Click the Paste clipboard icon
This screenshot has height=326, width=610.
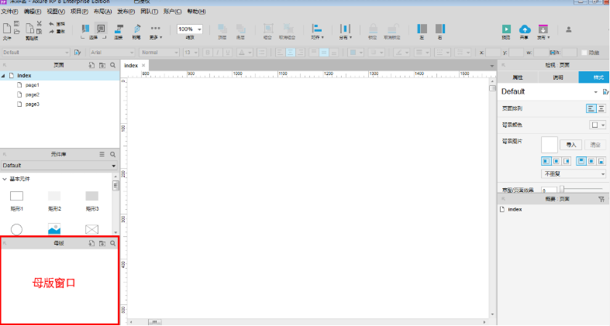29,29
